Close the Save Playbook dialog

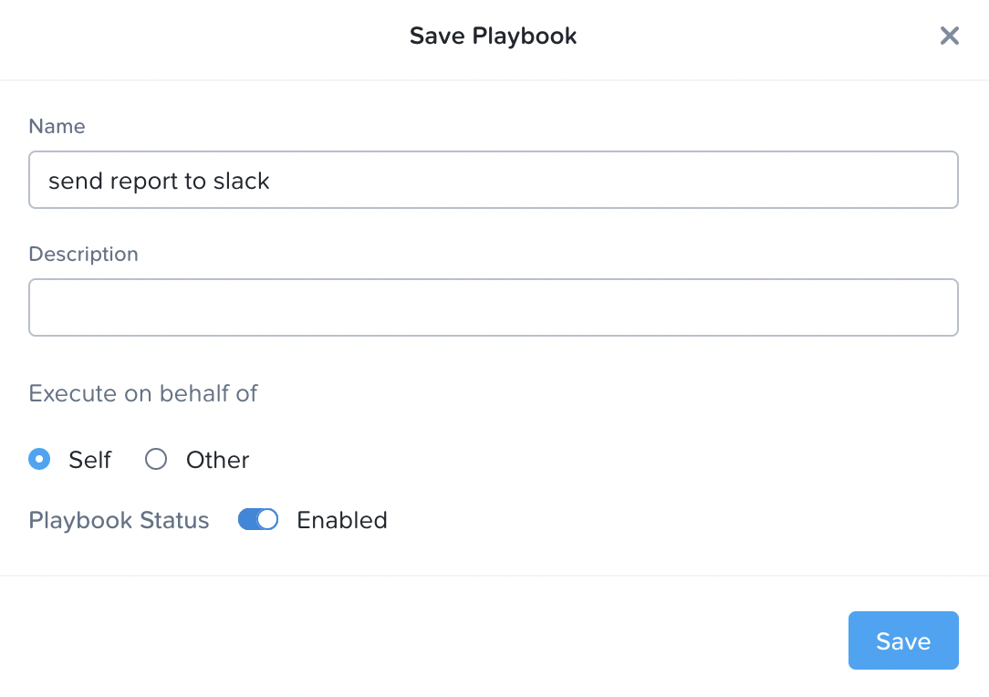pos(950,36)
